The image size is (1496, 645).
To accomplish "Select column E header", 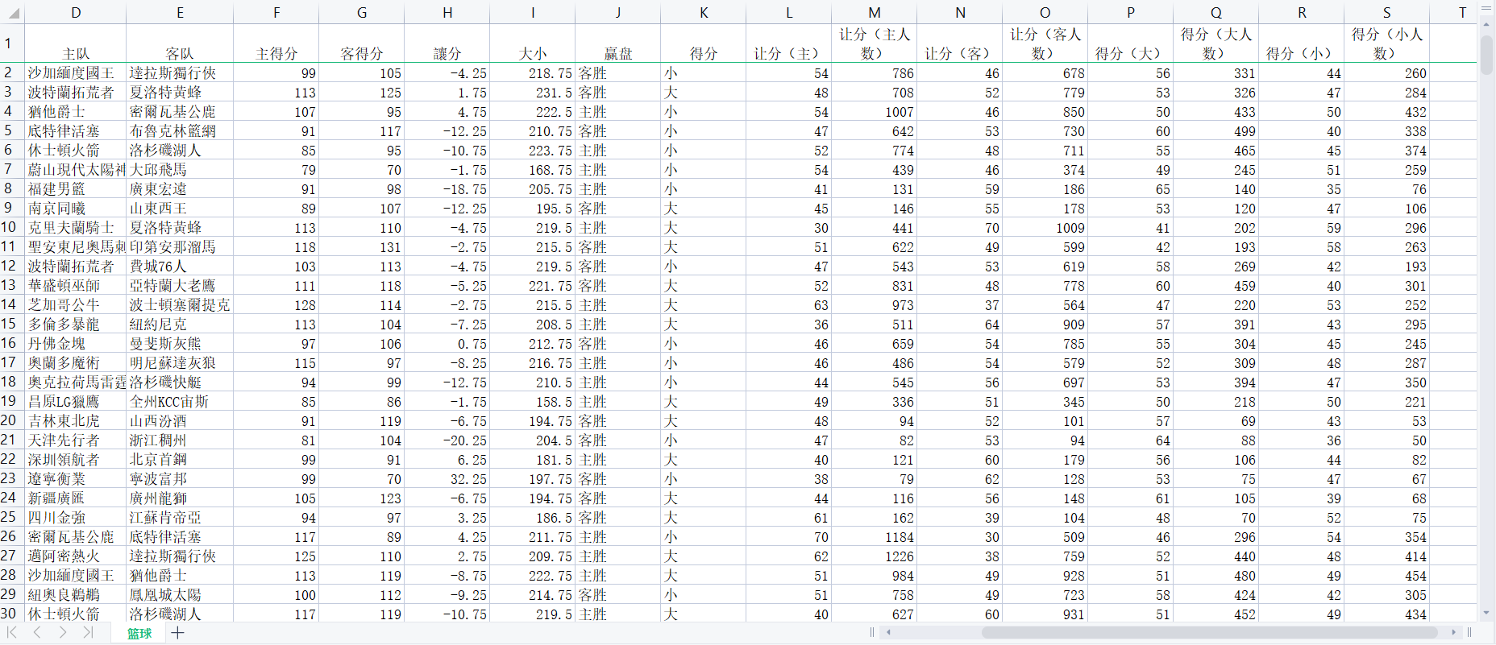I will point(180,13).
